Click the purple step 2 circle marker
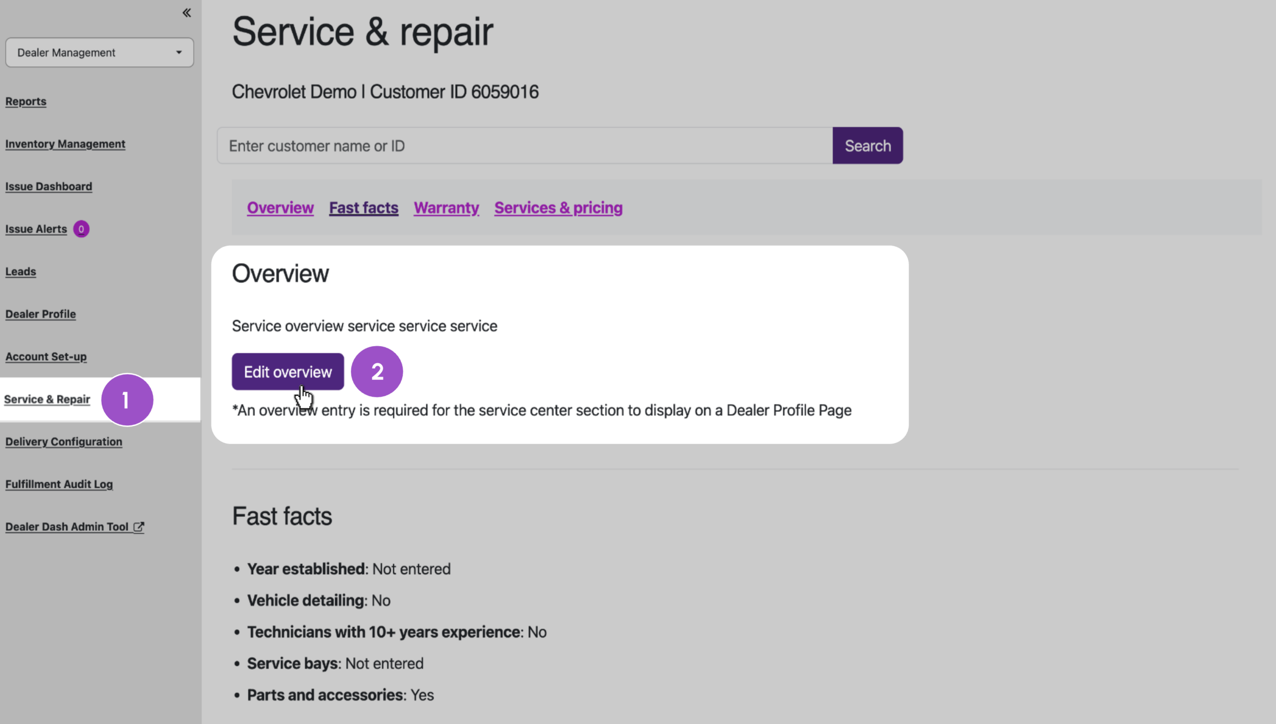 tap(377, 371)
